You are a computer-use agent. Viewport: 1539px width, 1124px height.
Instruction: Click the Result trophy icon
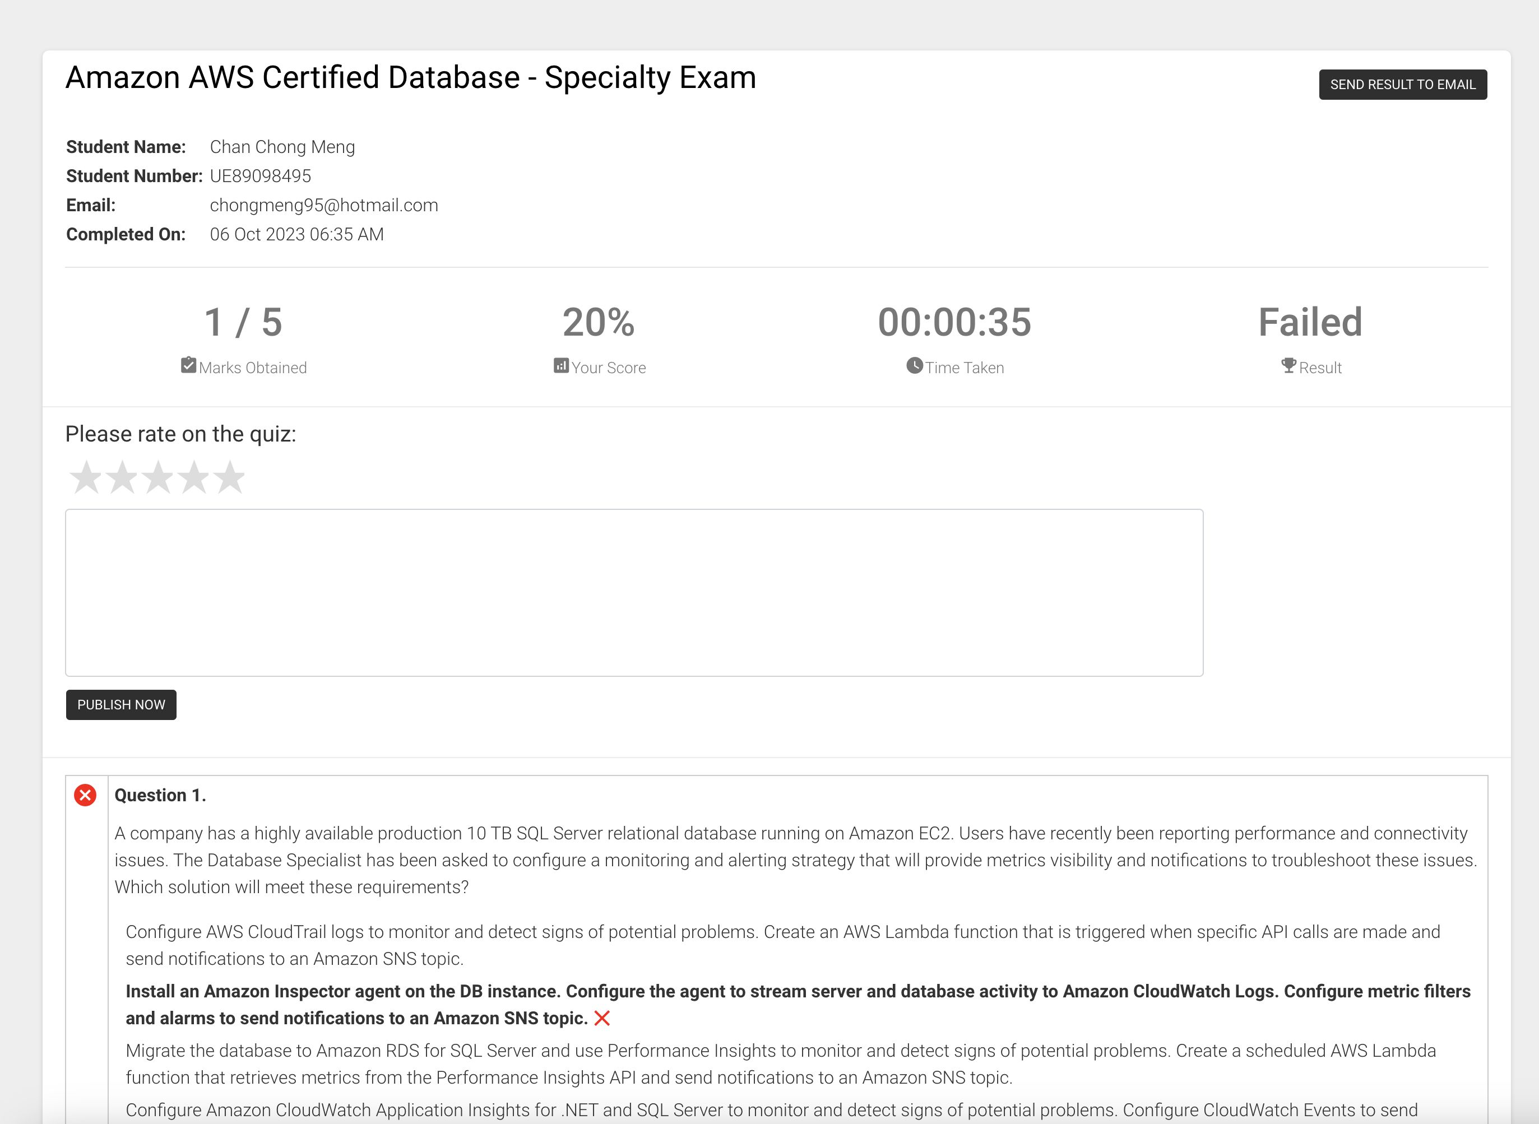pyautogui.click(x=1288, y=365)
